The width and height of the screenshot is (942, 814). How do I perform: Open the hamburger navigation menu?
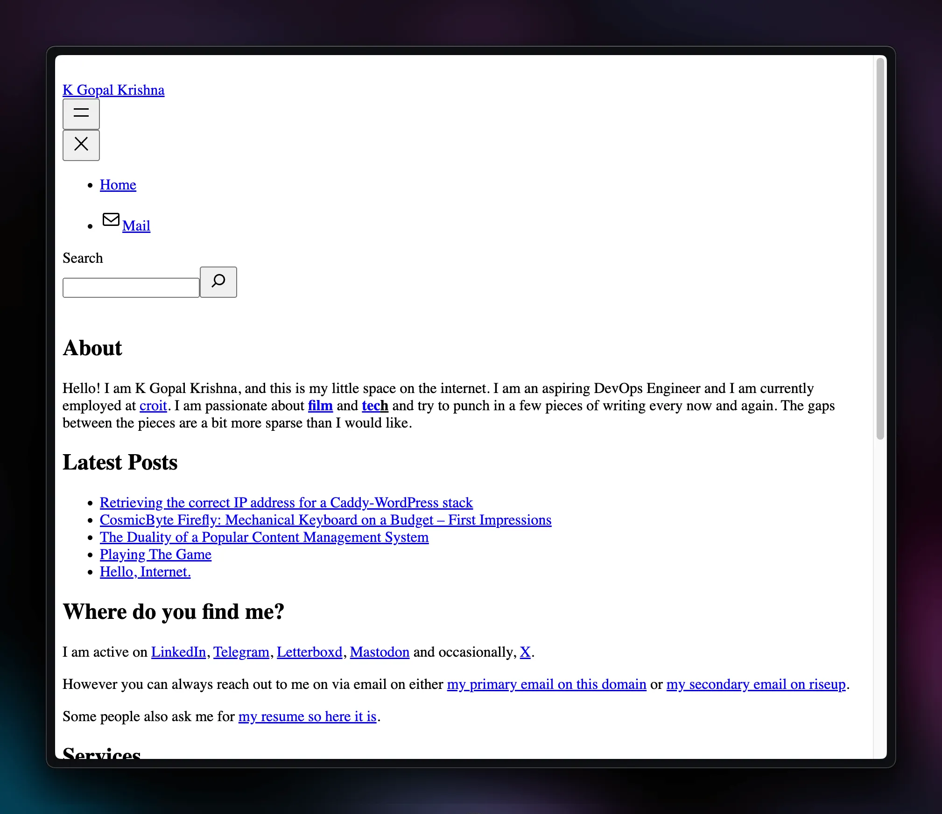[81, 113]
